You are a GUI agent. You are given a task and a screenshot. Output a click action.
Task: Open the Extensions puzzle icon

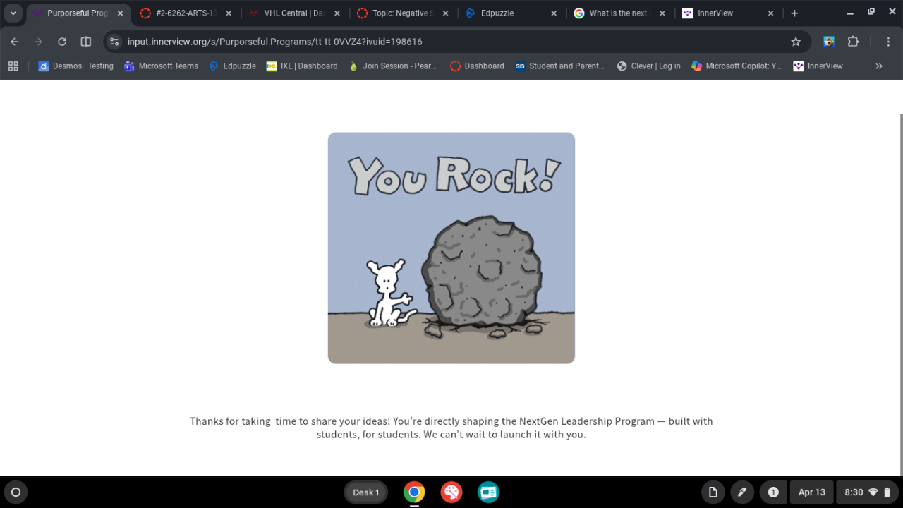853,42
